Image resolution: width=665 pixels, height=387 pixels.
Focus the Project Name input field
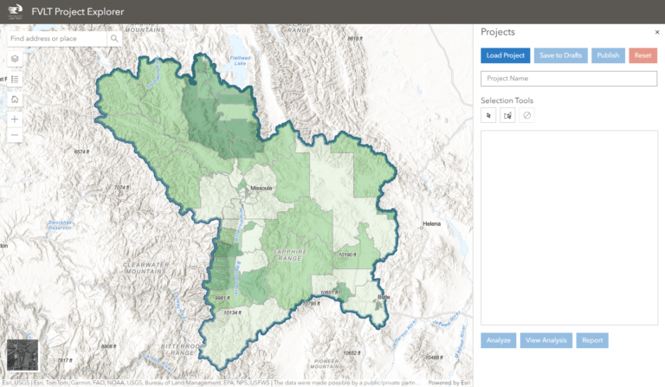click(x=569, y=79)
